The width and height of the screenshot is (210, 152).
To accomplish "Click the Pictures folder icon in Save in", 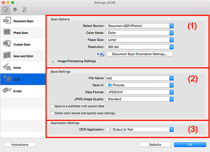I will 110,85.
